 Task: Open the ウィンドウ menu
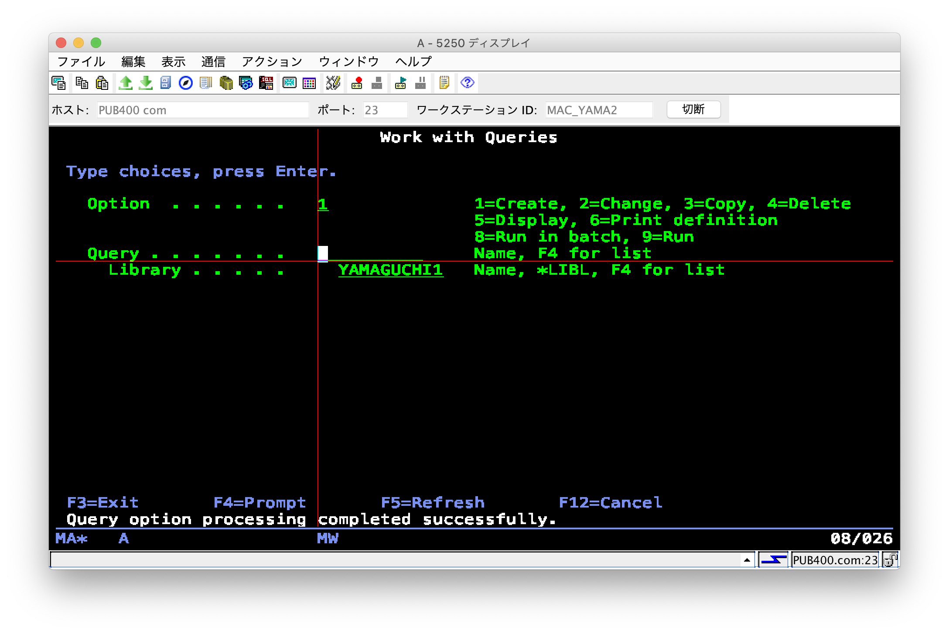point(348,61)
